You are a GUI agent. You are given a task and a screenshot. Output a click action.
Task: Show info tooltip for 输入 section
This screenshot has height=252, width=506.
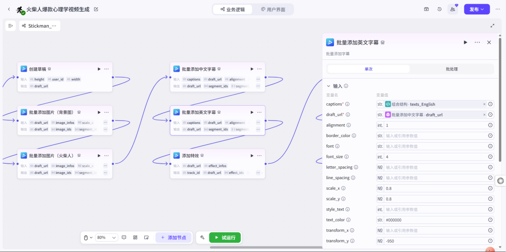[x=346, y=86]
